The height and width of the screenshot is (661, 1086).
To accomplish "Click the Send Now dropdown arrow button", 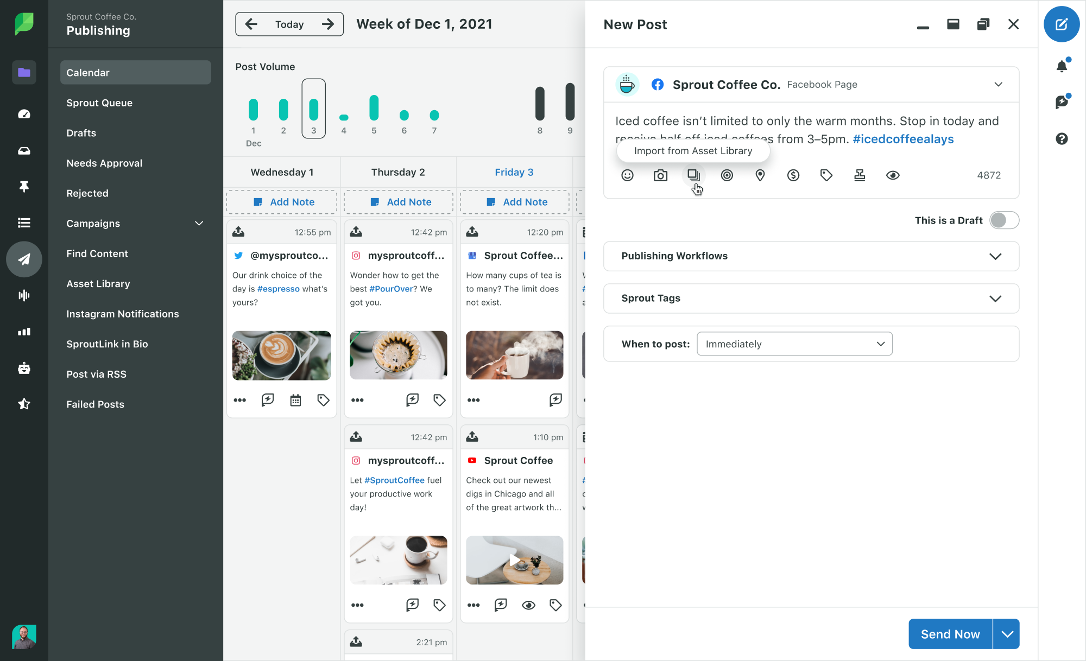I will pyautogui.click(x=1006, y=634).
